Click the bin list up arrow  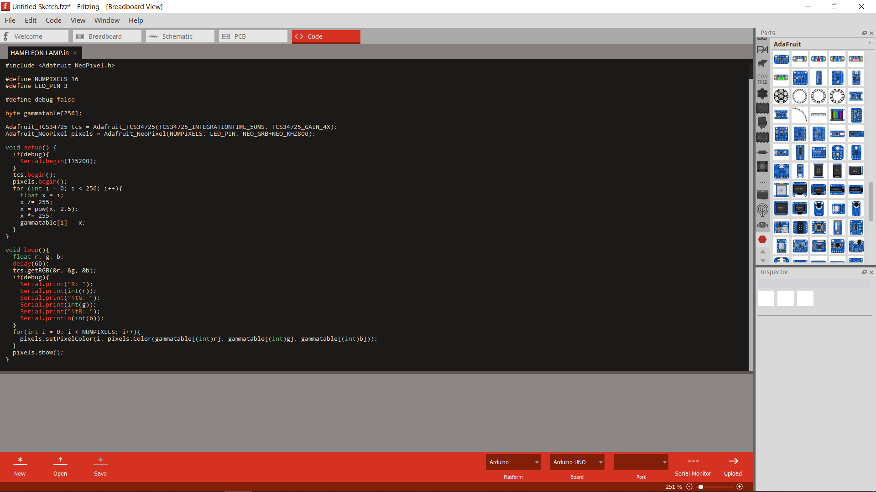[762, 251]
